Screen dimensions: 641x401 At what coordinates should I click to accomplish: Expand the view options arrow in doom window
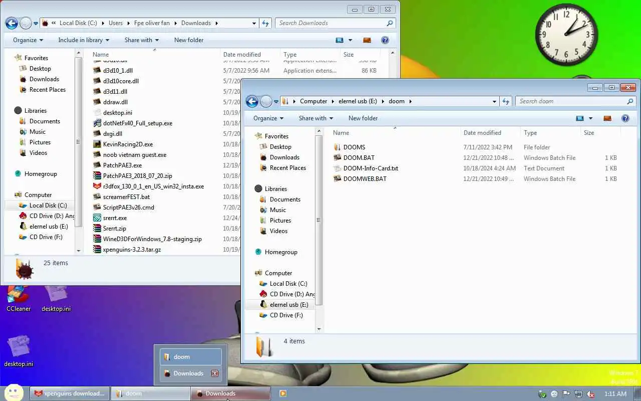tap(591, 118)
